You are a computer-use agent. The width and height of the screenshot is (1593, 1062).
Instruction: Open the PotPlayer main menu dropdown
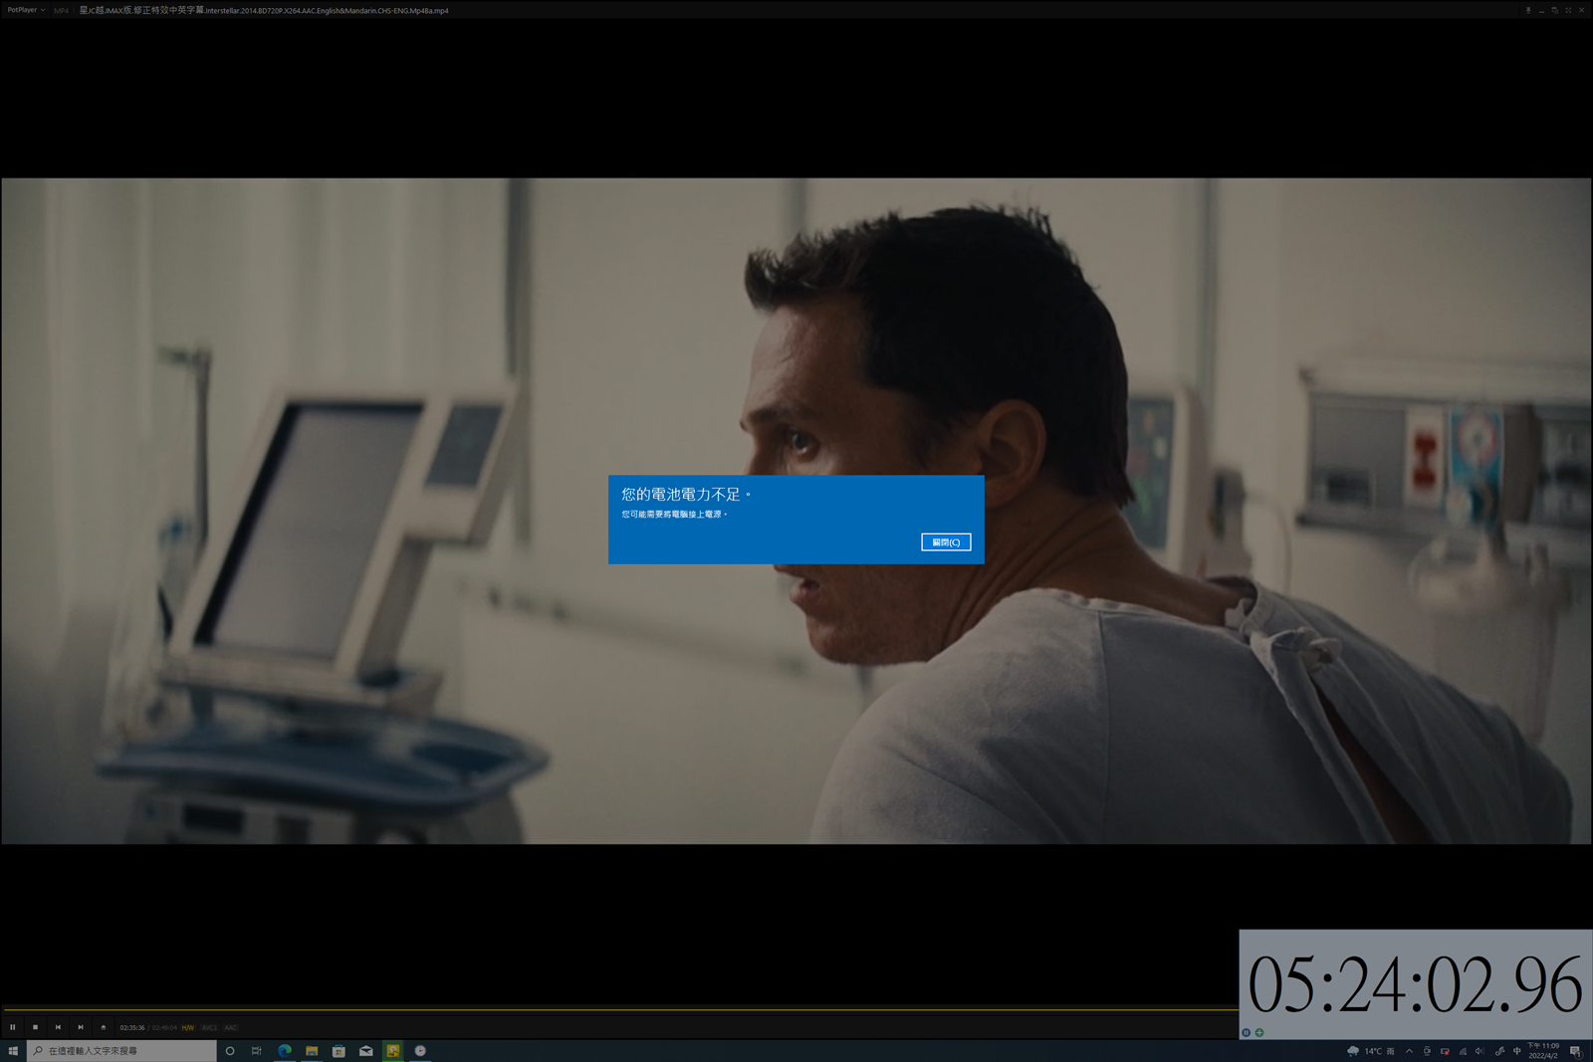[26, 10]
